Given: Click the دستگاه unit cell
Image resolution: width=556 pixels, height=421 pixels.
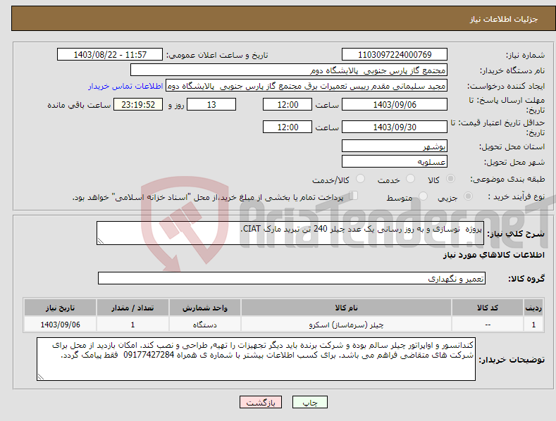Looking at the screenshot, I should pos(204,325).
